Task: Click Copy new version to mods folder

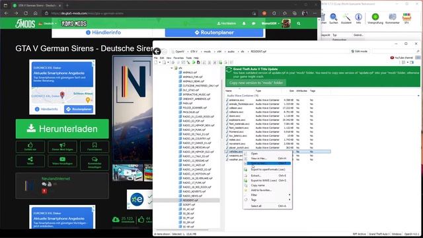Action: coord(256,83)
